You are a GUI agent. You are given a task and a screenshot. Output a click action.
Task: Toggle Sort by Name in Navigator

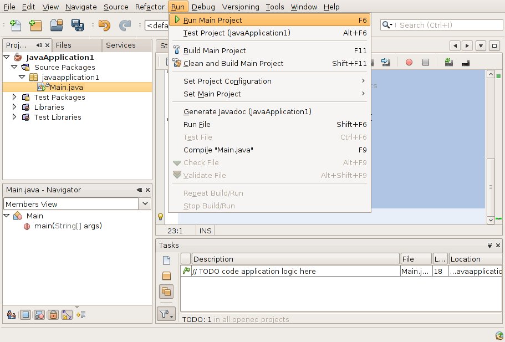[67, 314]
